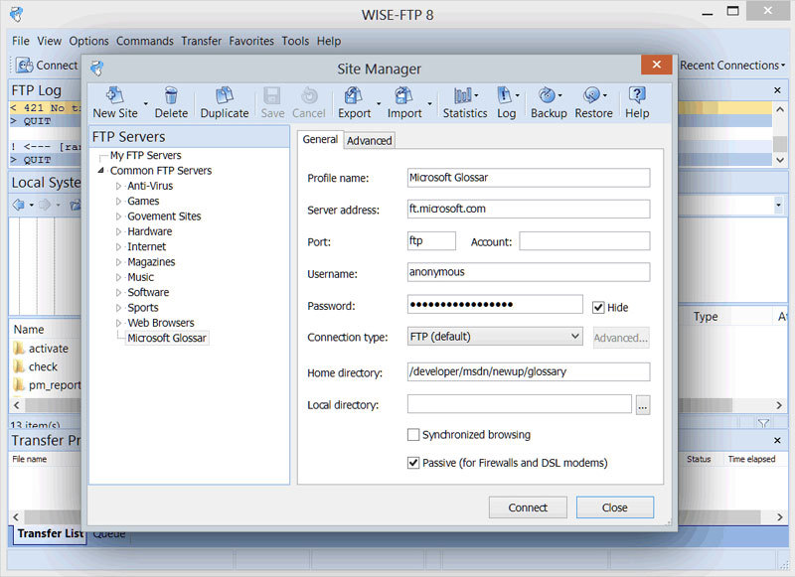Screen dimensions: 795x577
Task: Select Magazines in the server tree
Action: (151, 262)
